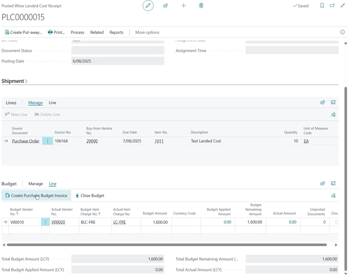Click Create Purchase Budget Invoice

tap(36, 196)
